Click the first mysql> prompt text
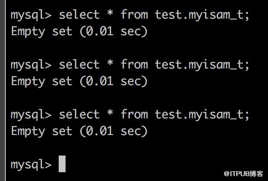 point(31,15)
